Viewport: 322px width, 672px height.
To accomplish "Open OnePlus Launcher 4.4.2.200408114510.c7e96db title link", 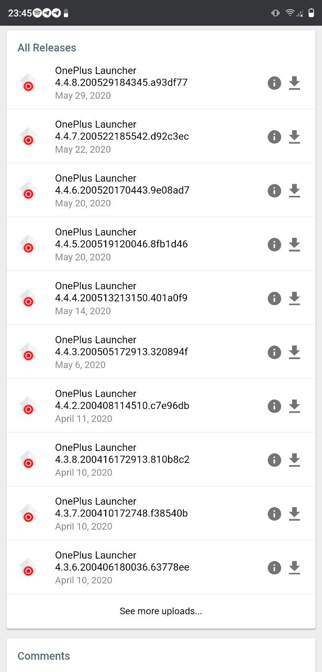I will coord(122,400).
